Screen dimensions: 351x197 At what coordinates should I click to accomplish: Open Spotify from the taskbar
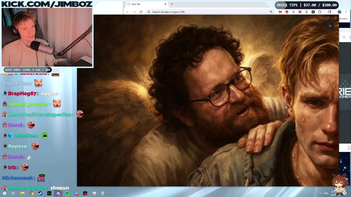tap(67, 194)
